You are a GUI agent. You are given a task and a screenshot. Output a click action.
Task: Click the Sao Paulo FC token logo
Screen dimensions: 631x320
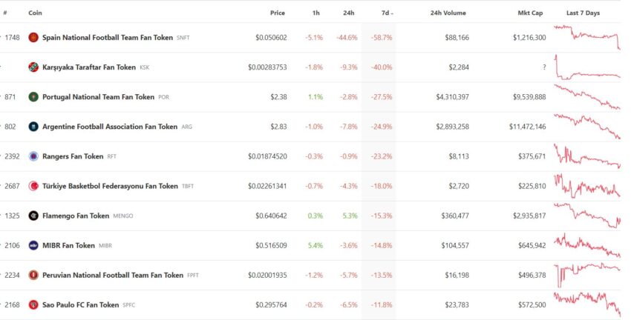(x=33, y=305)
